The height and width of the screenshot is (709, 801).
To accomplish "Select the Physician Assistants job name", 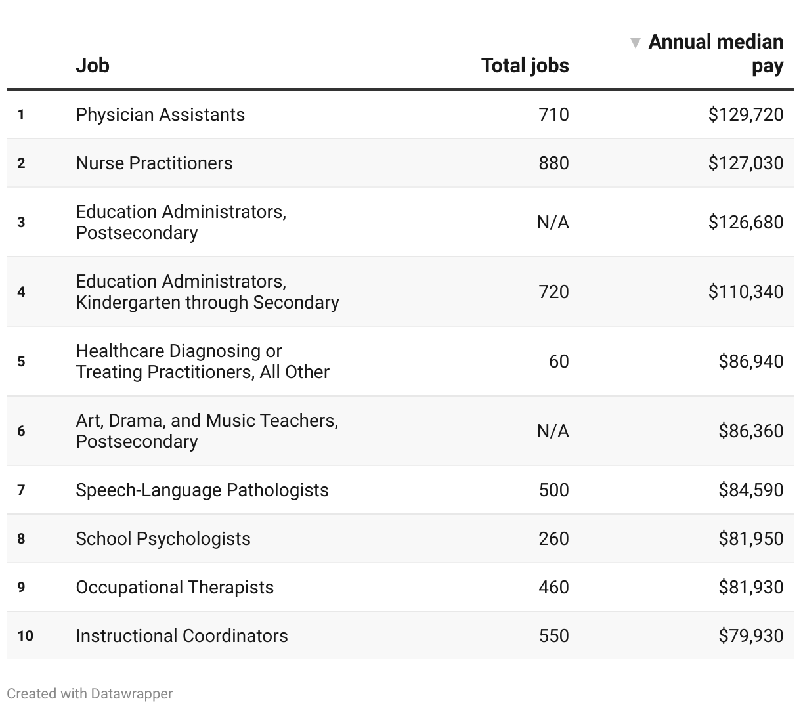I will pyautogui.click(x=160, y=115).
